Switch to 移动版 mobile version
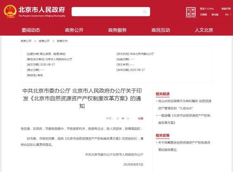The width and height of the screenshot is (233, 172). [215, 14]
